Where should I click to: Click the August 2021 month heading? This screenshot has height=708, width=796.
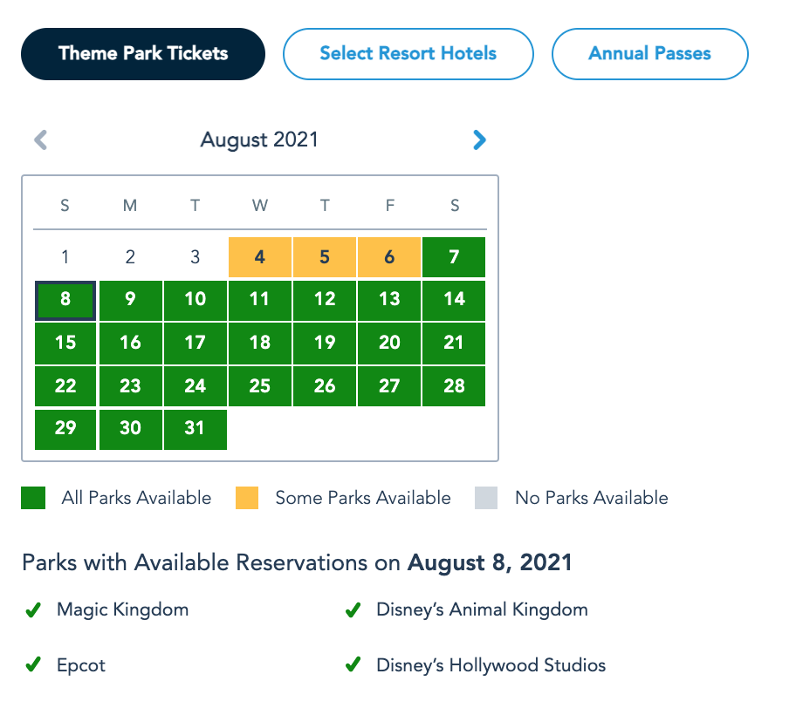(259, 140)
